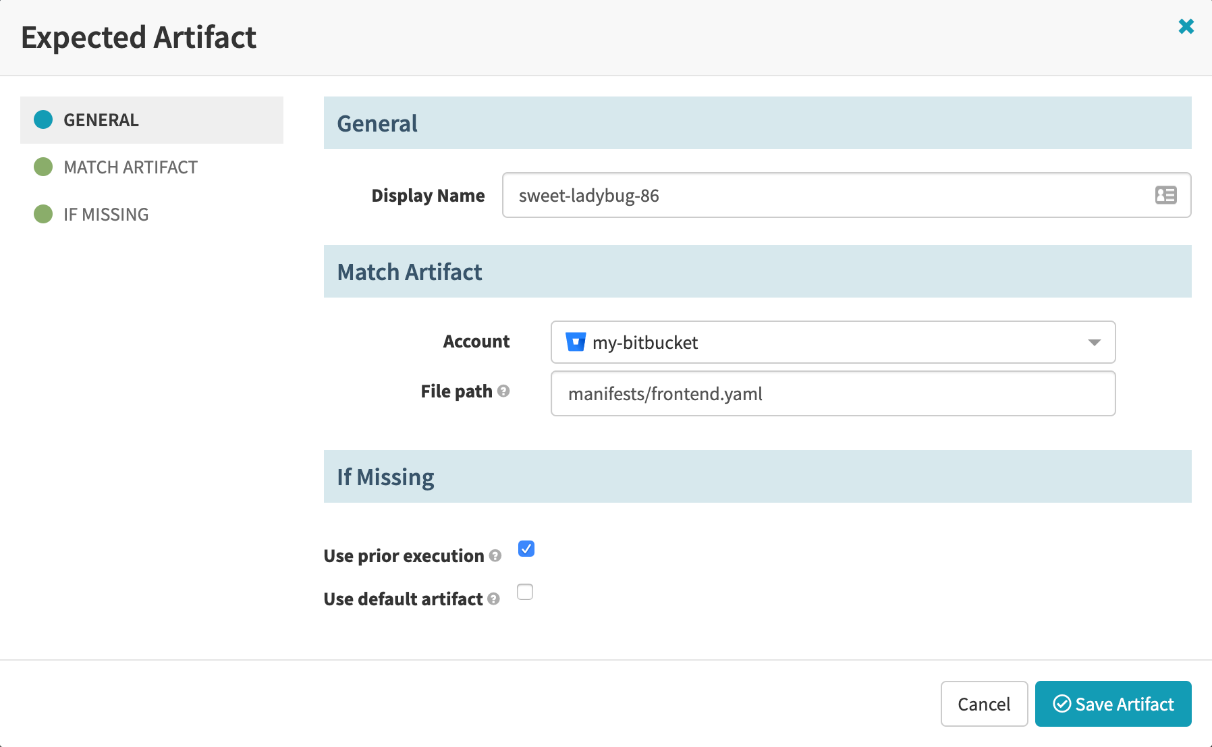Click the green status dot beside IF MISSING

[x=43, y=214]
